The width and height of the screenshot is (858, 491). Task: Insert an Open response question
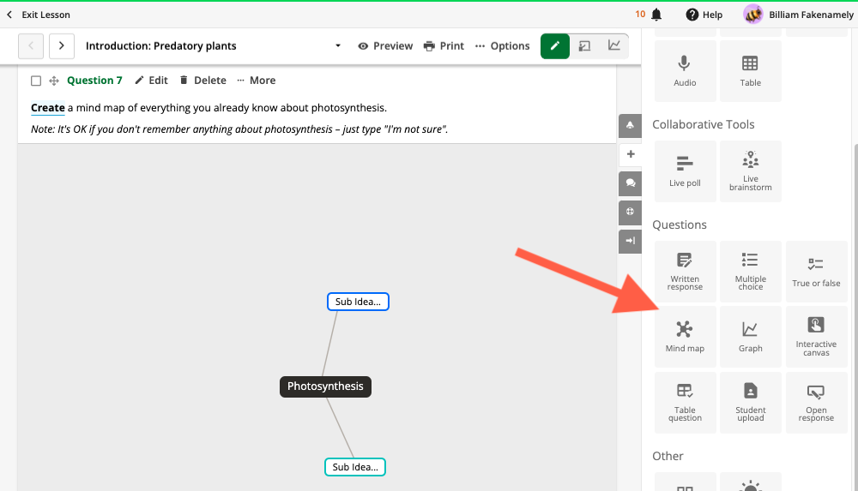click(816, 403)
